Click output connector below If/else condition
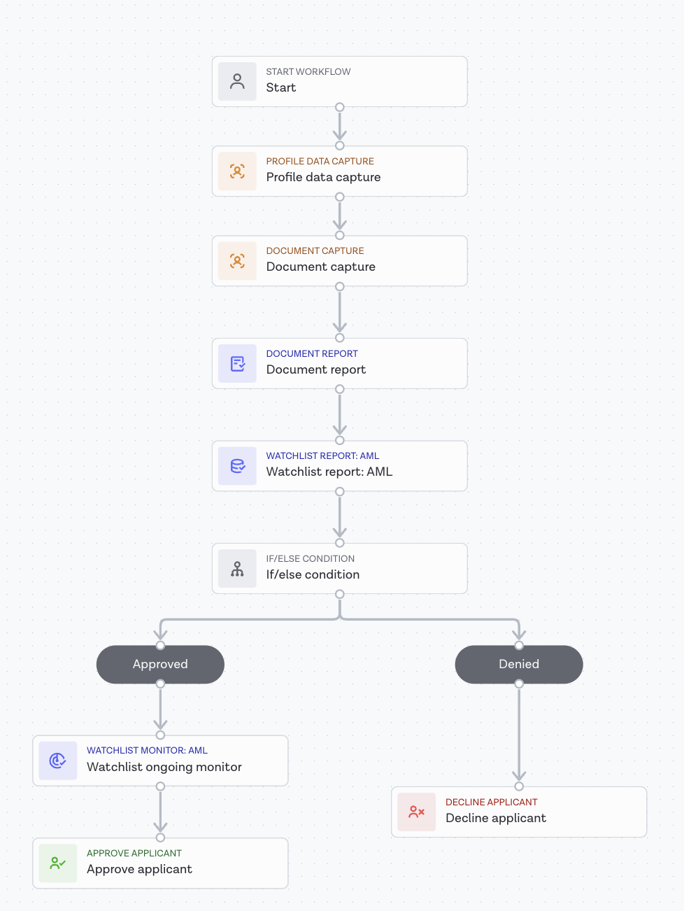Image resolution: width=684 pixels, height=911 pixels. coord(340,594)
